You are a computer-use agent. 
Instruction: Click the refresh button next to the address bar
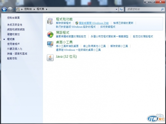coord(121,9)
